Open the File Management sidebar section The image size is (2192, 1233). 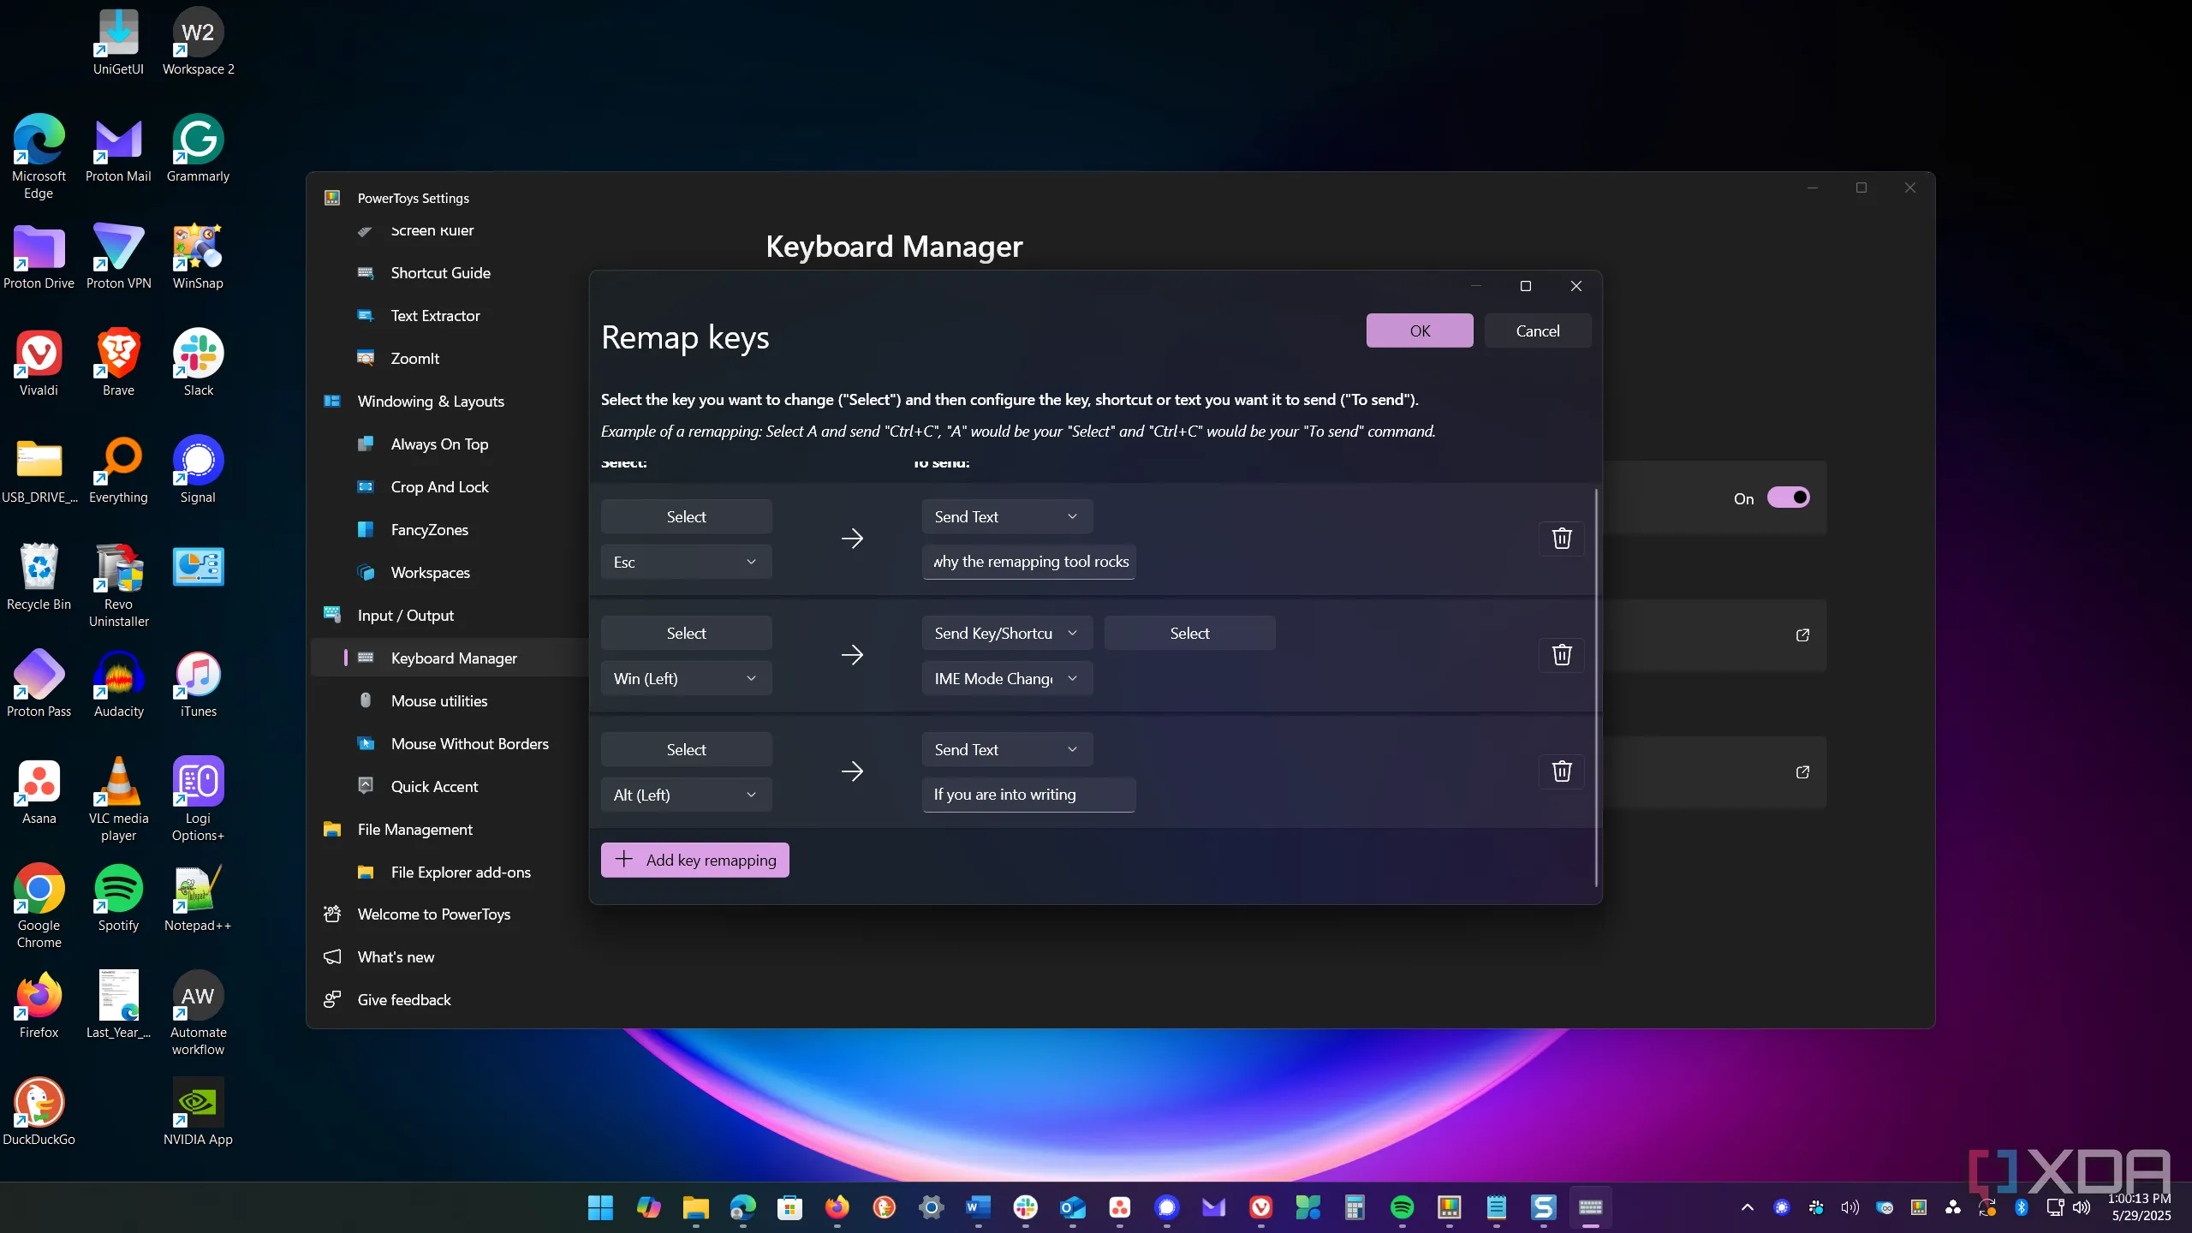point(414,830)
